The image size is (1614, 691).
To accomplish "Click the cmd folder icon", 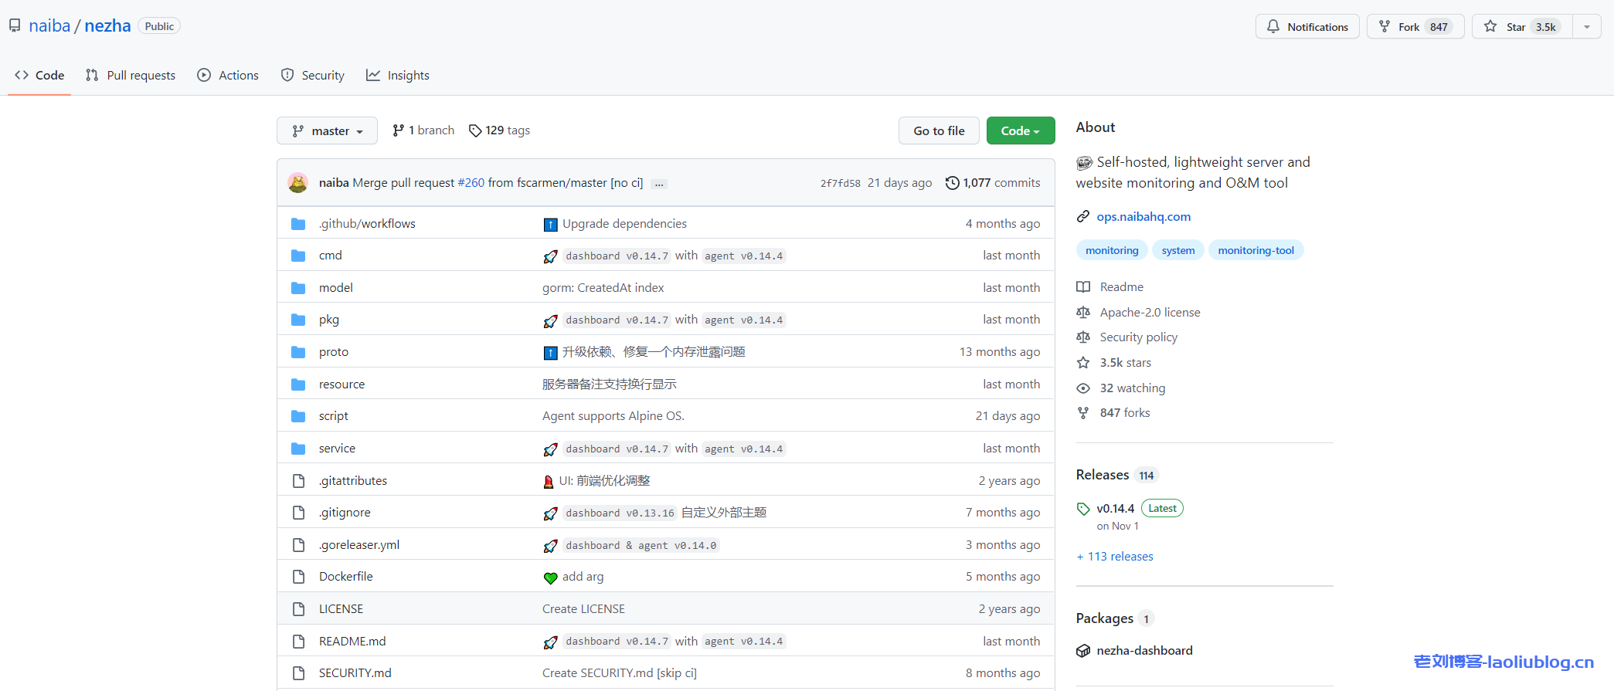I will coord(298,256).
